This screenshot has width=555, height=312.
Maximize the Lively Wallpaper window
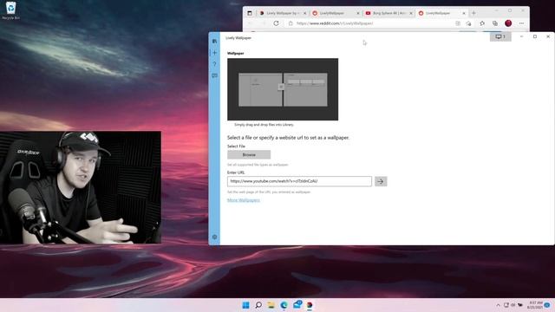[x=535, y=36]
